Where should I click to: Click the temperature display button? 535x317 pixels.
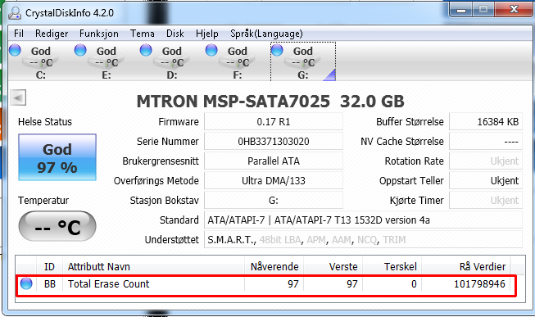[57, 226]
